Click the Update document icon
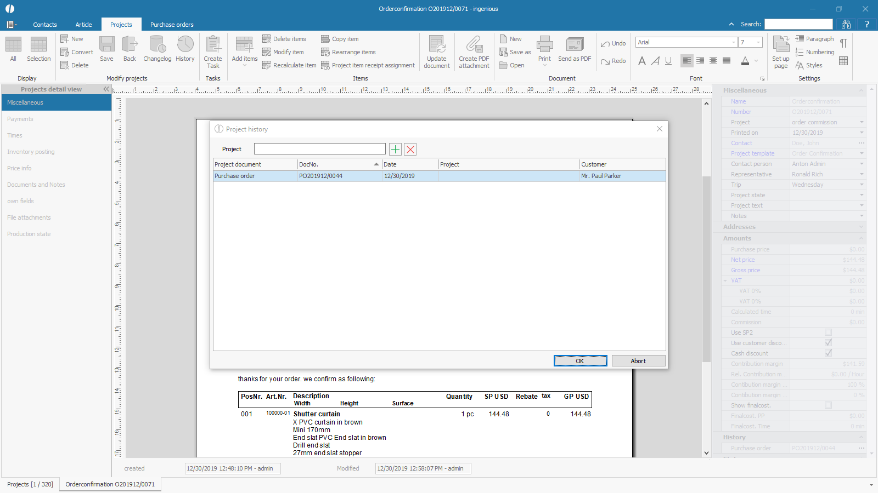 point(437,45)
